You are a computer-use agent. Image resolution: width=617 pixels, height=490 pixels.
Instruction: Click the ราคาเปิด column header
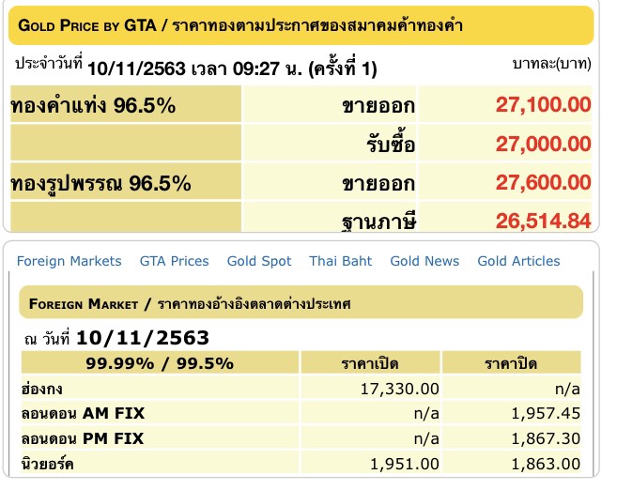pyautogui.click(x=370, y=363)
